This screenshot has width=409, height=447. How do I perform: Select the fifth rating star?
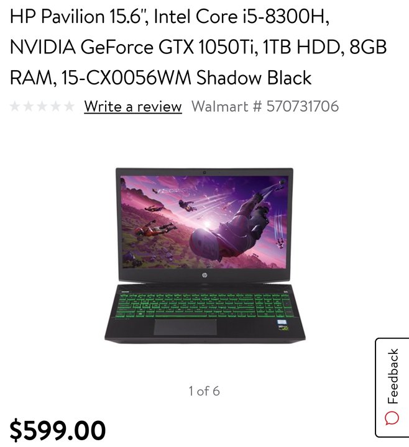(69, 106)
